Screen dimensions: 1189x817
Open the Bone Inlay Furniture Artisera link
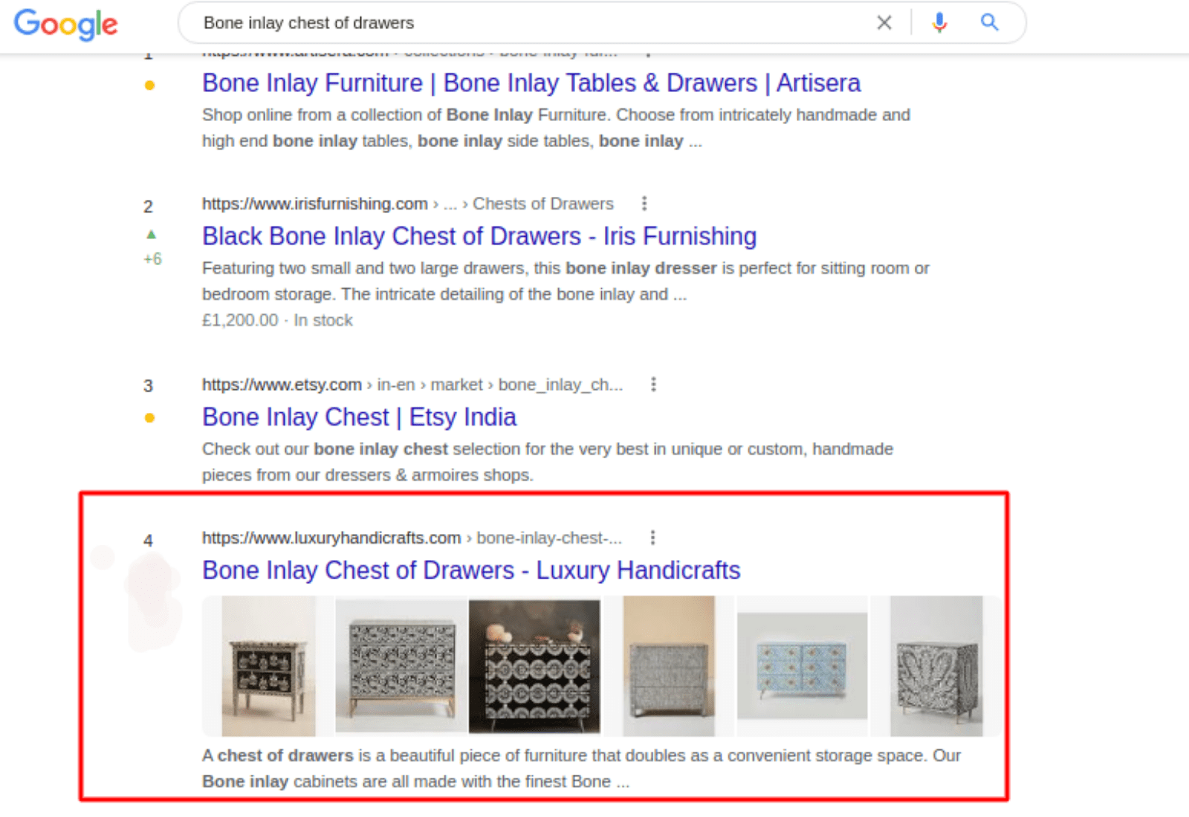(531, 83)
